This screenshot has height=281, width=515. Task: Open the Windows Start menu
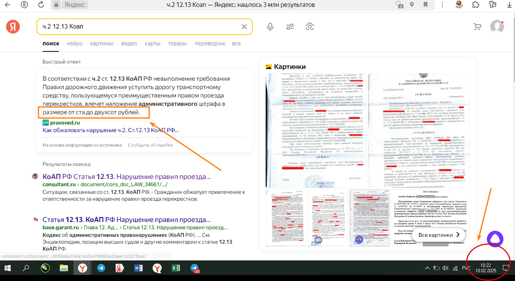coord(8,269)
